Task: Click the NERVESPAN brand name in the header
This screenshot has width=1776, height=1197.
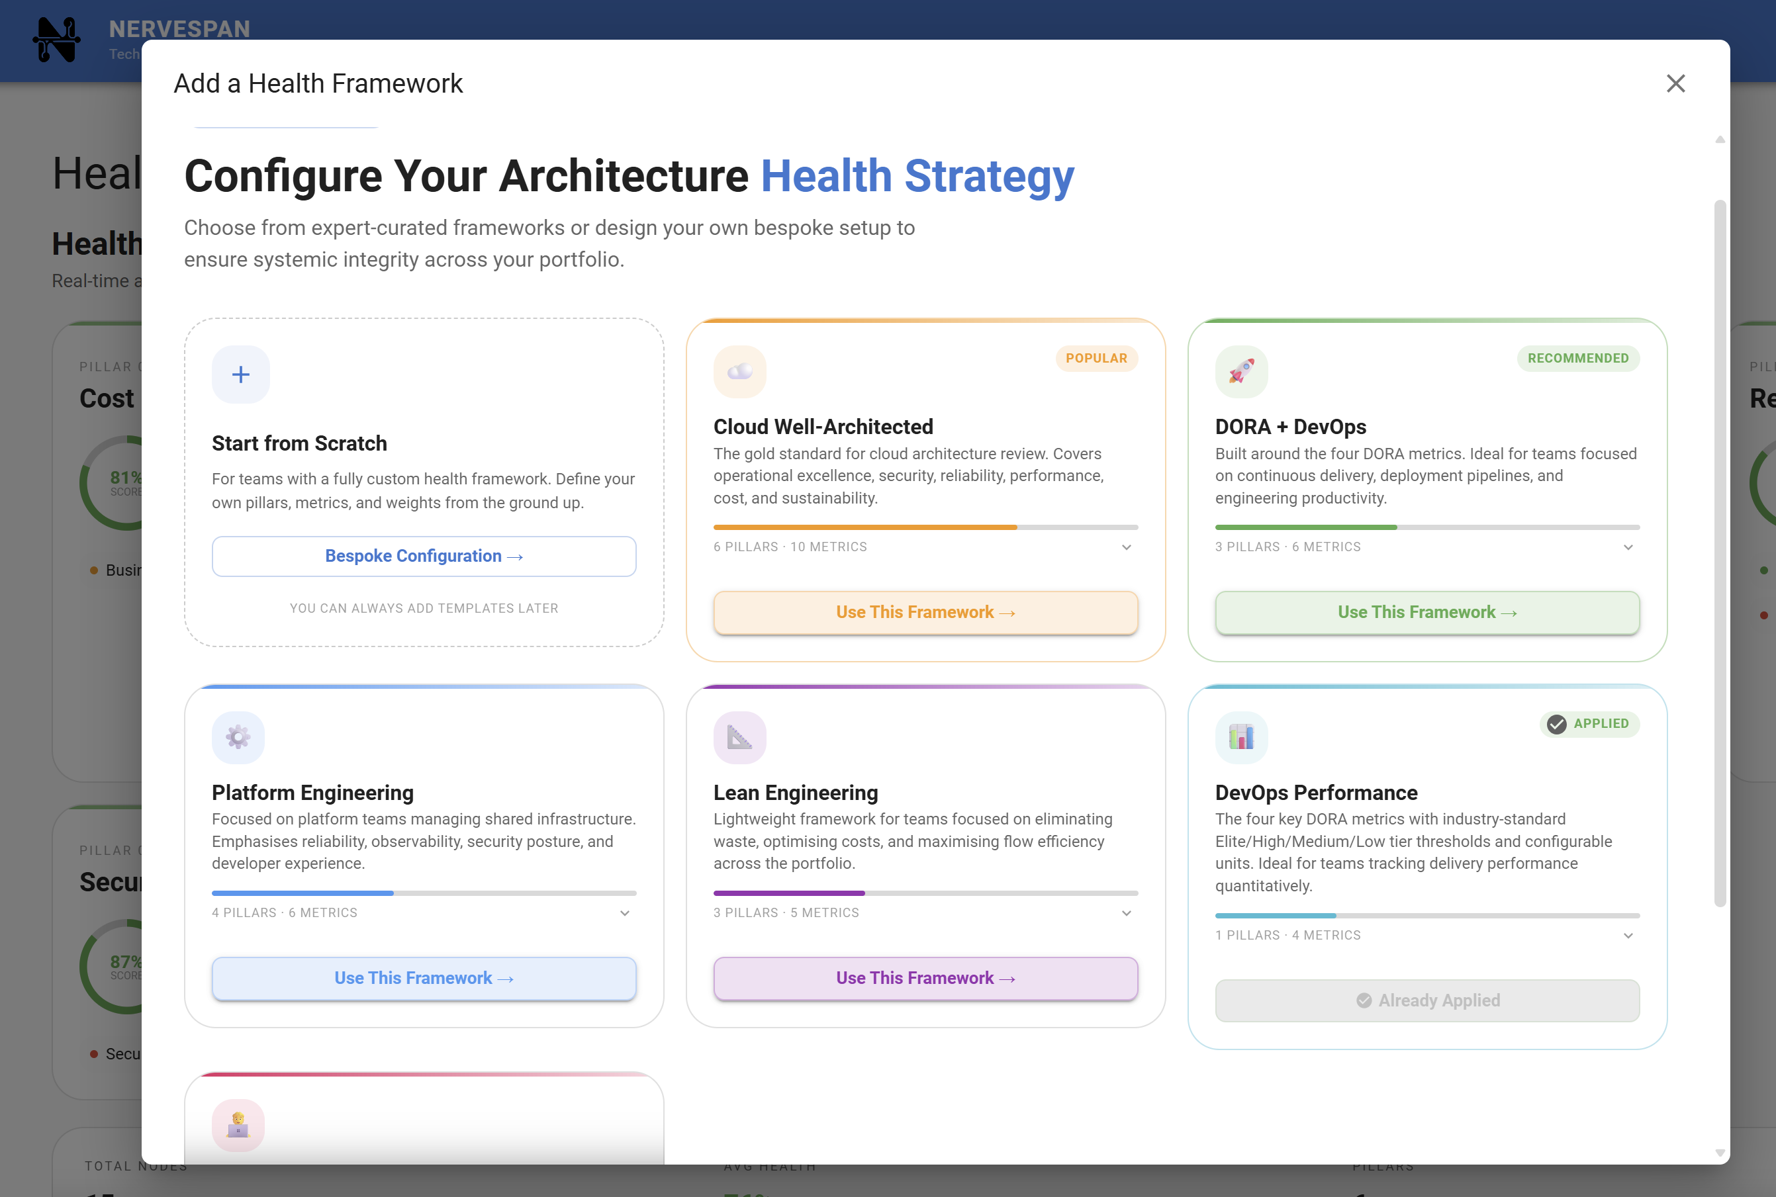Action: 179,29
